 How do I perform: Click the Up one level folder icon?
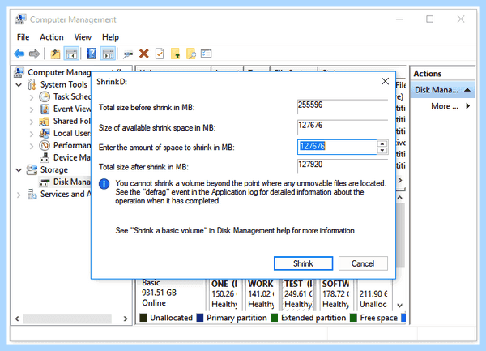(x=55, y=54)
